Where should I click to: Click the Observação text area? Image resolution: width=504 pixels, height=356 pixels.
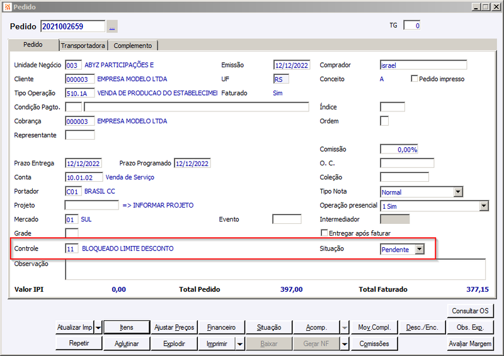pyautogui.click(x=275, y=269)
